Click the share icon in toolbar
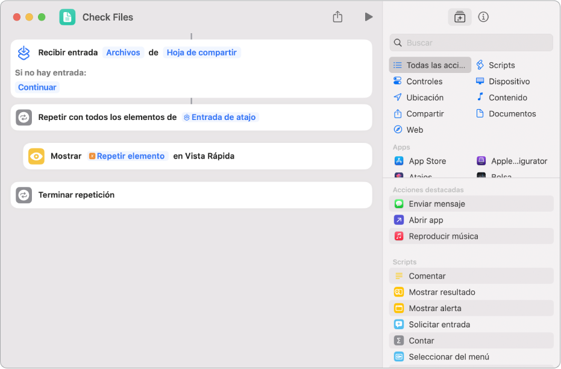The image size is (561, 369). [337, 17]
